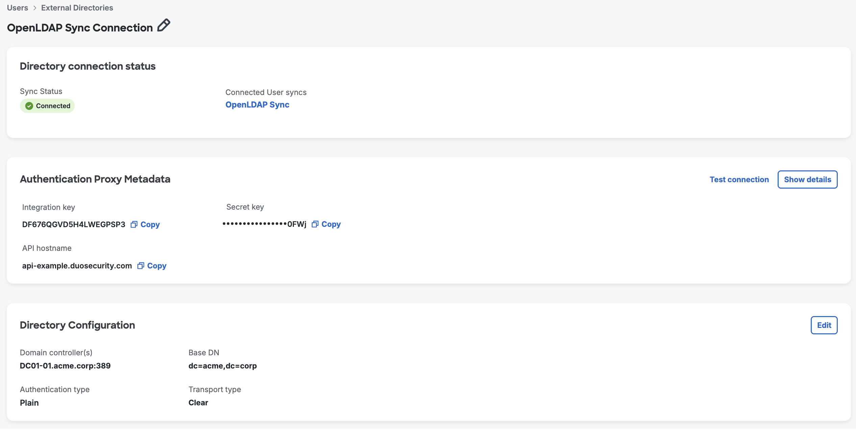Copy the API hostname text link
Screen dimensions: 856x430
pos(157,266)
